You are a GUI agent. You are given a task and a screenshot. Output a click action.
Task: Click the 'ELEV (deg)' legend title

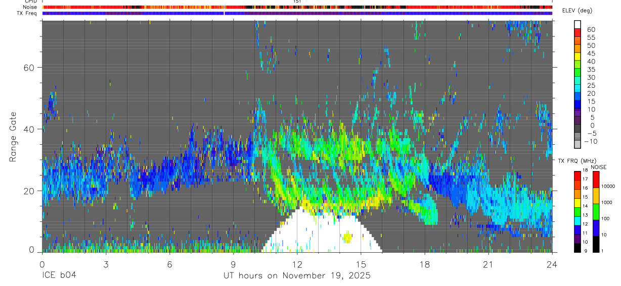[577, 11]
